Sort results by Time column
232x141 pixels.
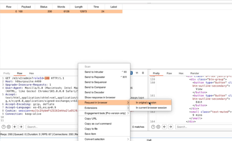coord(96,7)
